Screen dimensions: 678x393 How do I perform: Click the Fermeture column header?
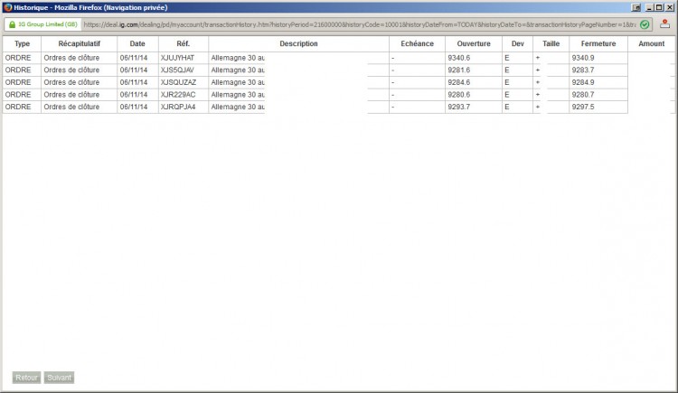[598, 43]
